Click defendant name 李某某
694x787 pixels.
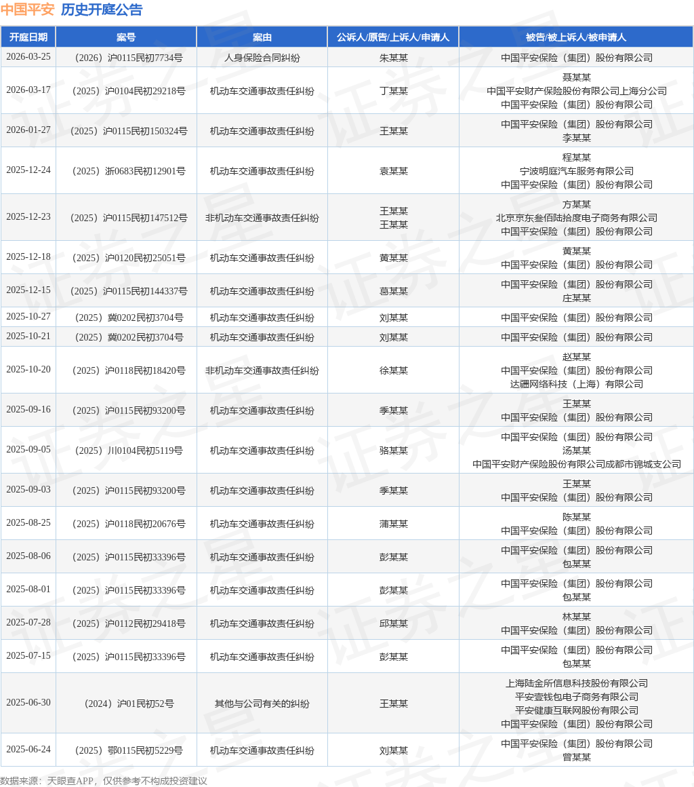(x=576, y=138)
